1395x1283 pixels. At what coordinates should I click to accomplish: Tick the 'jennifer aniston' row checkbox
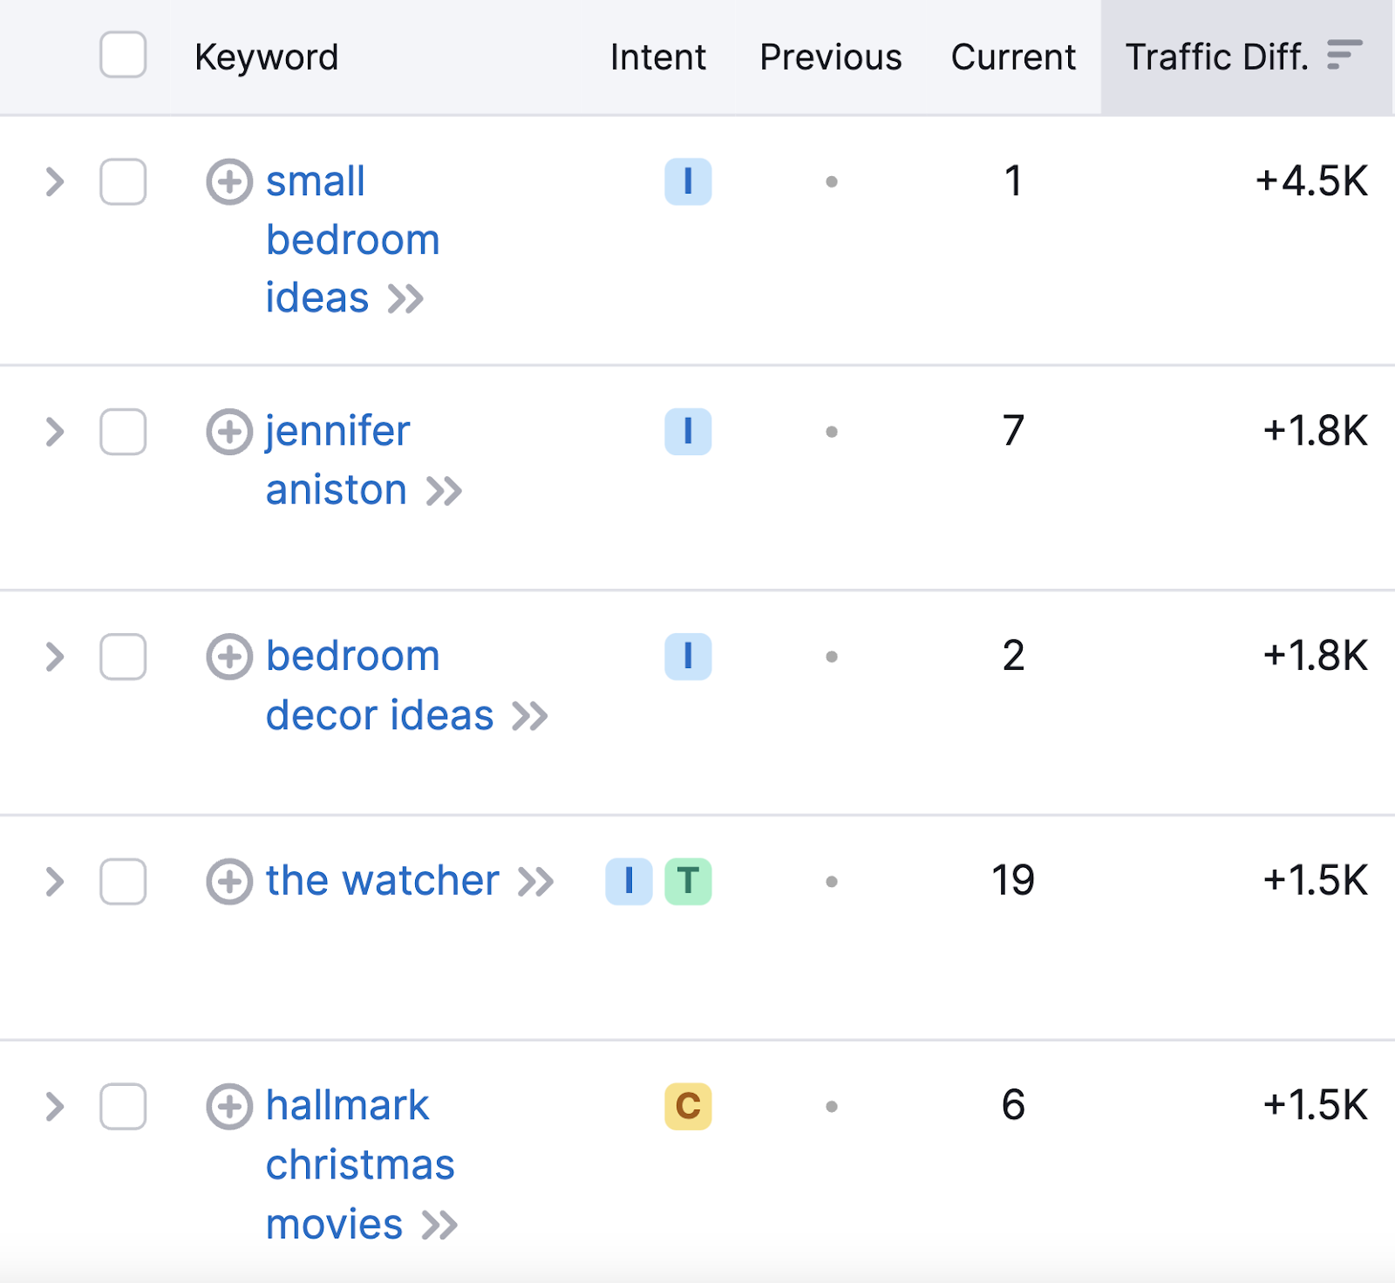[123, 432]
